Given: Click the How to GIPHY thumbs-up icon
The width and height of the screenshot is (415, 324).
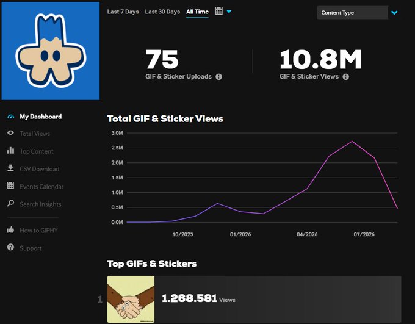Looking at the screenshot, I should click(x=10, y=229).
